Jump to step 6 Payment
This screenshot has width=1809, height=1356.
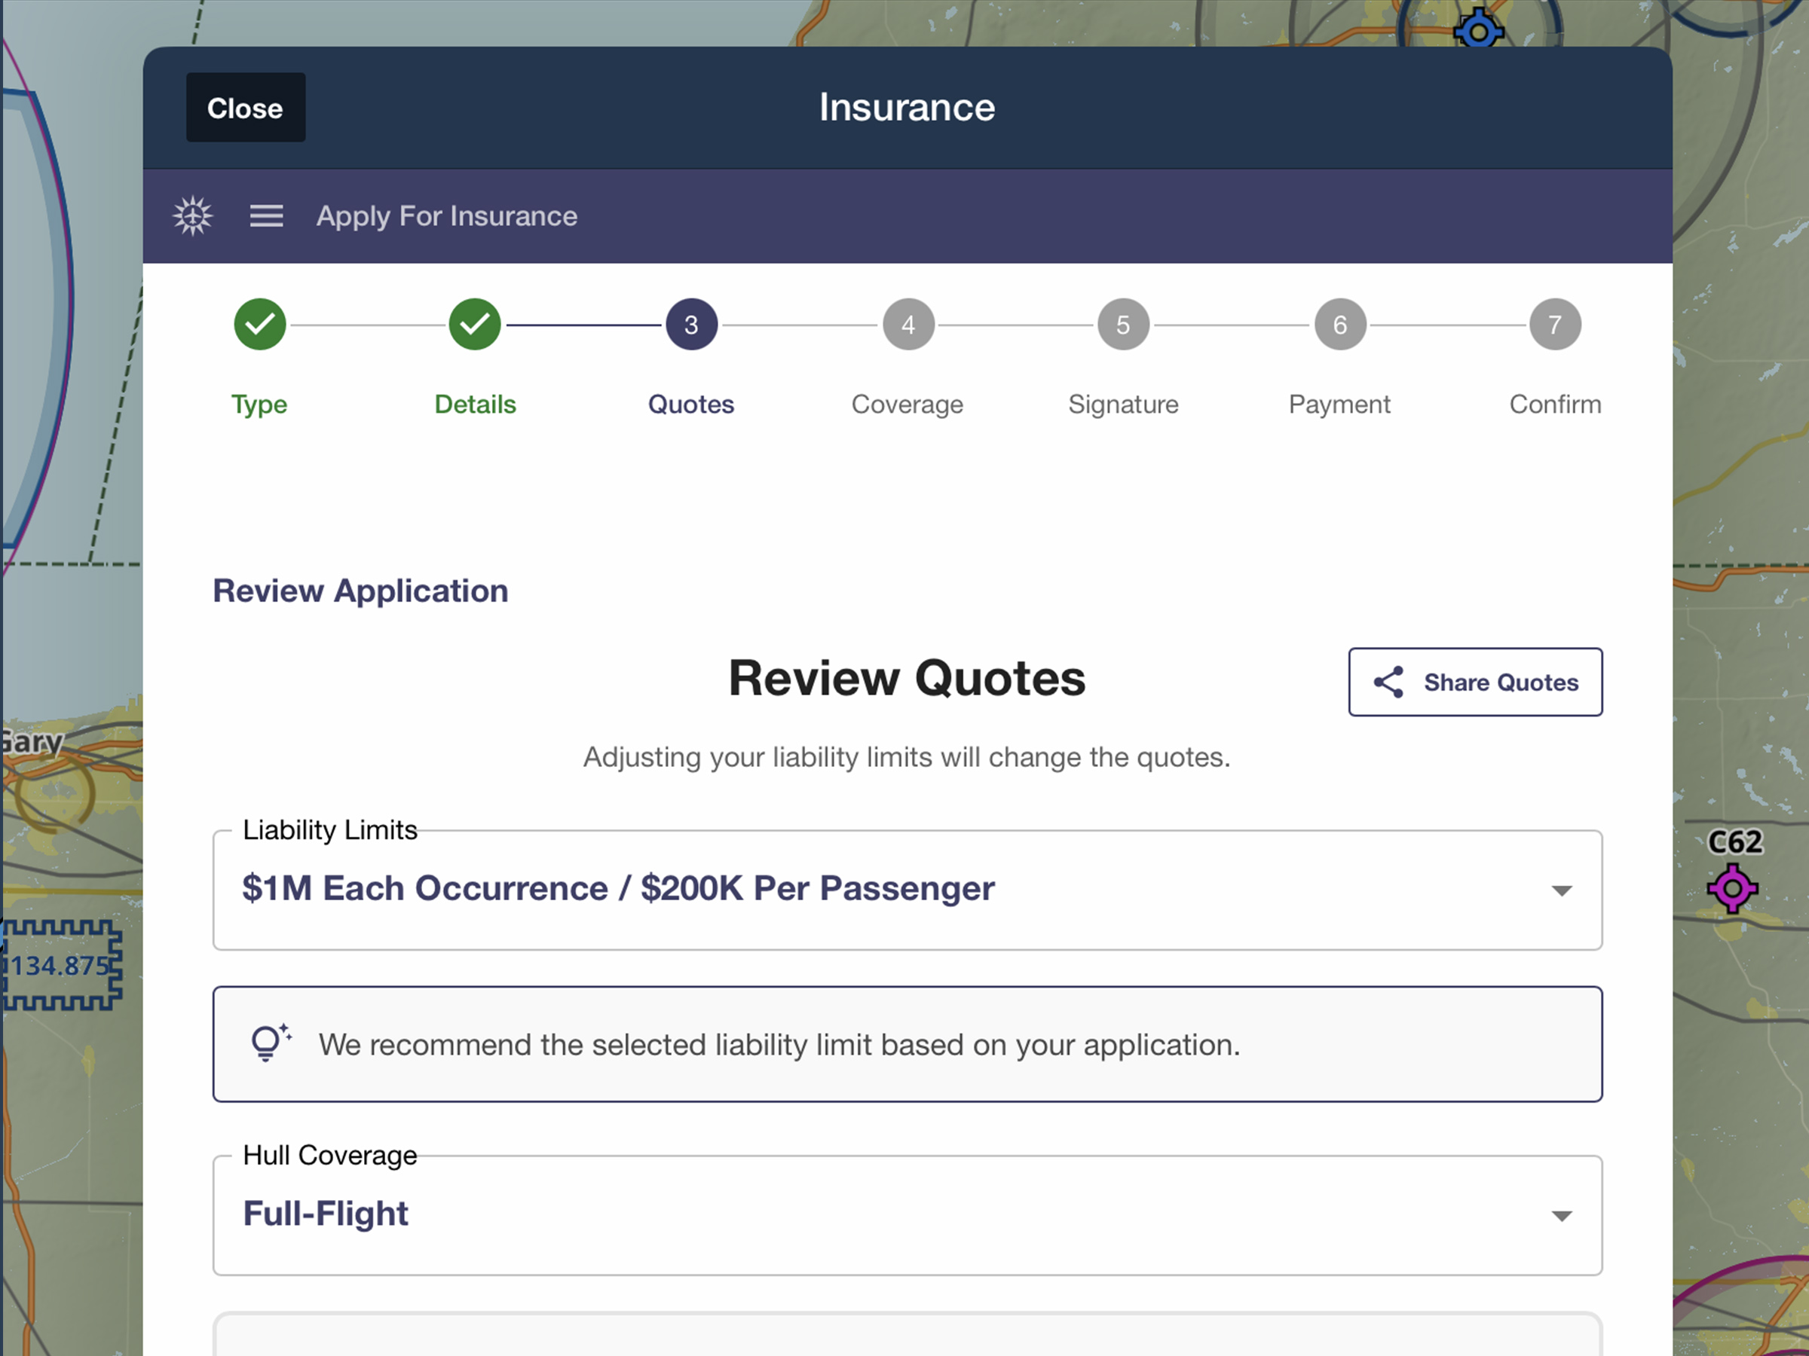(x=1339, y=325)
